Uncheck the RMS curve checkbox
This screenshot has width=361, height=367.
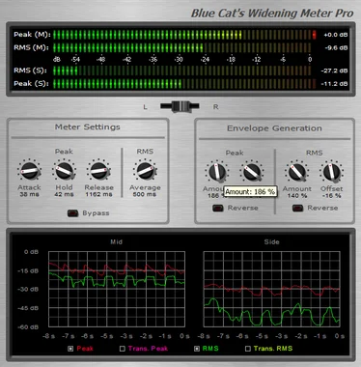tap(197, 349)
